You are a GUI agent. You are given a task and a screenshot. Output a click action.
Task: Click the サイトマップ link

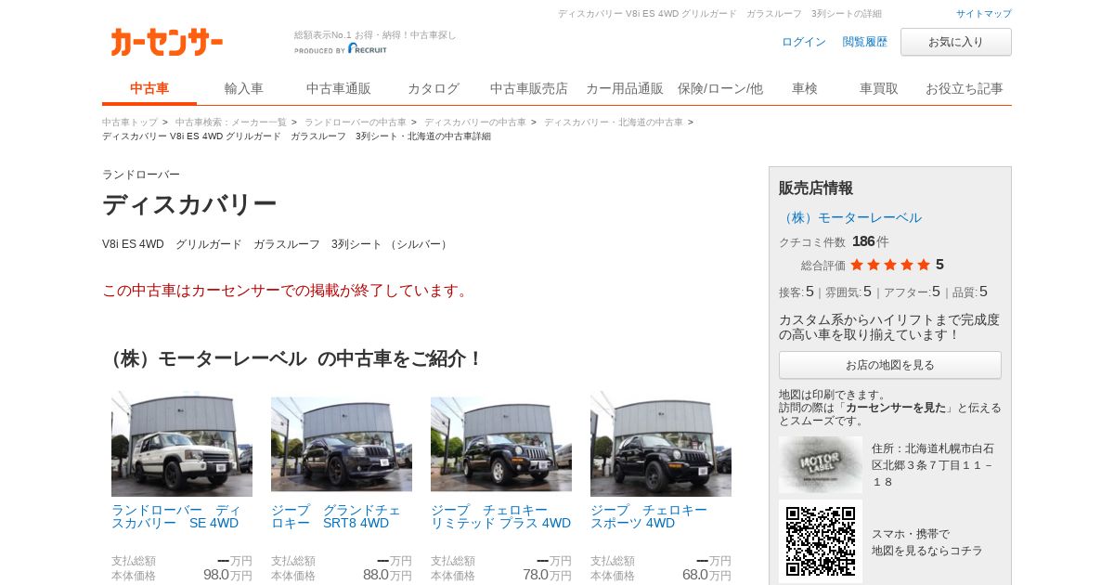pos(984,14)
